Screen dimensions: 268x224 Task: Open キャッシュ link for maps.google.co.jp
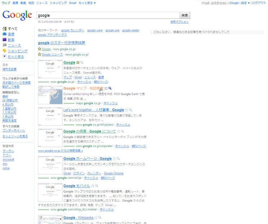(111, 103)
